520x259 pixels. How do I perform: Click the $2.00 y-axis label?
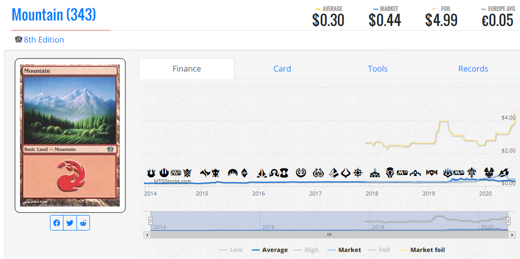point(509,150)
